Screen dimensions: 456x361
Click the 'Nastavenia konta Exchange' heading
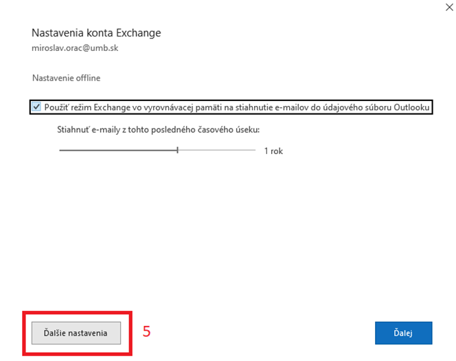click(96, 33)
